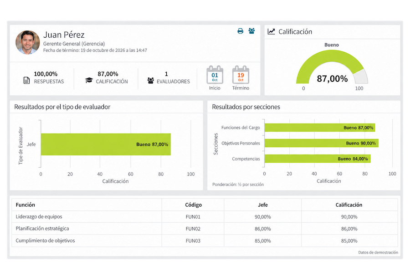Click the Jefe column header in table
The image size is (410, 269).
(263, 205)
